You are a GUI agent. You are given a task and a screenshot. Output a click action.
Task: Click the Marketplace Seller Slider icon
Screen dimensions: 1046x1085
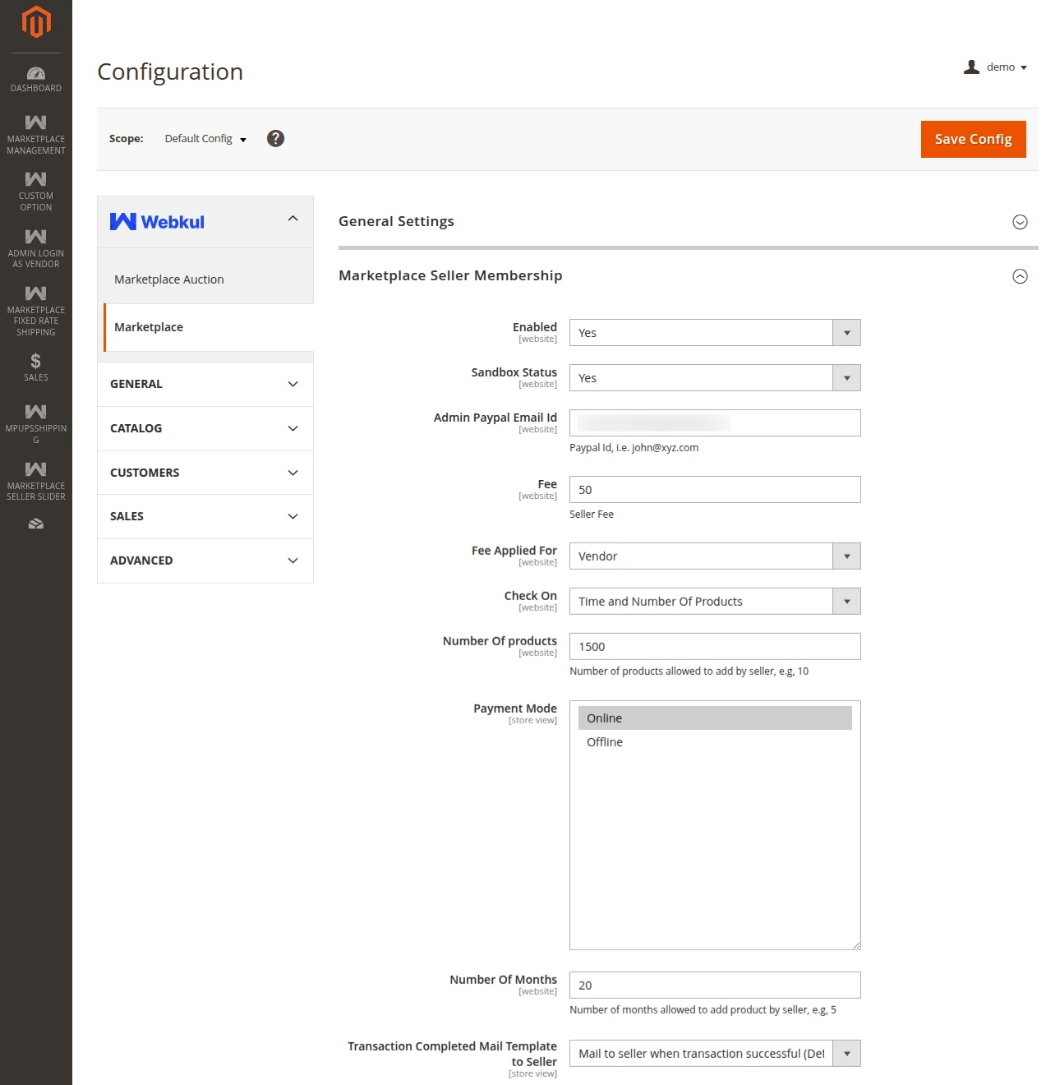[x=35, y=478]
